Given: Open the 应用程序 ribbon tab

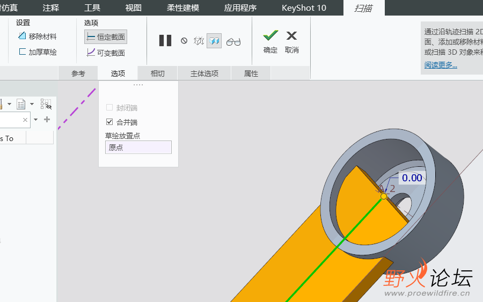Looking at the screenshot, I should pyautogui.click(x=240, y=8).
